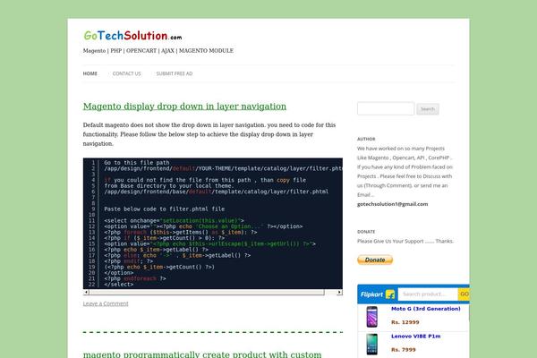Image resolution: width=537 pixels, height=358 pixels.
Task: Click the AUTHOR sidebar heading
Action: click(366, 139)
